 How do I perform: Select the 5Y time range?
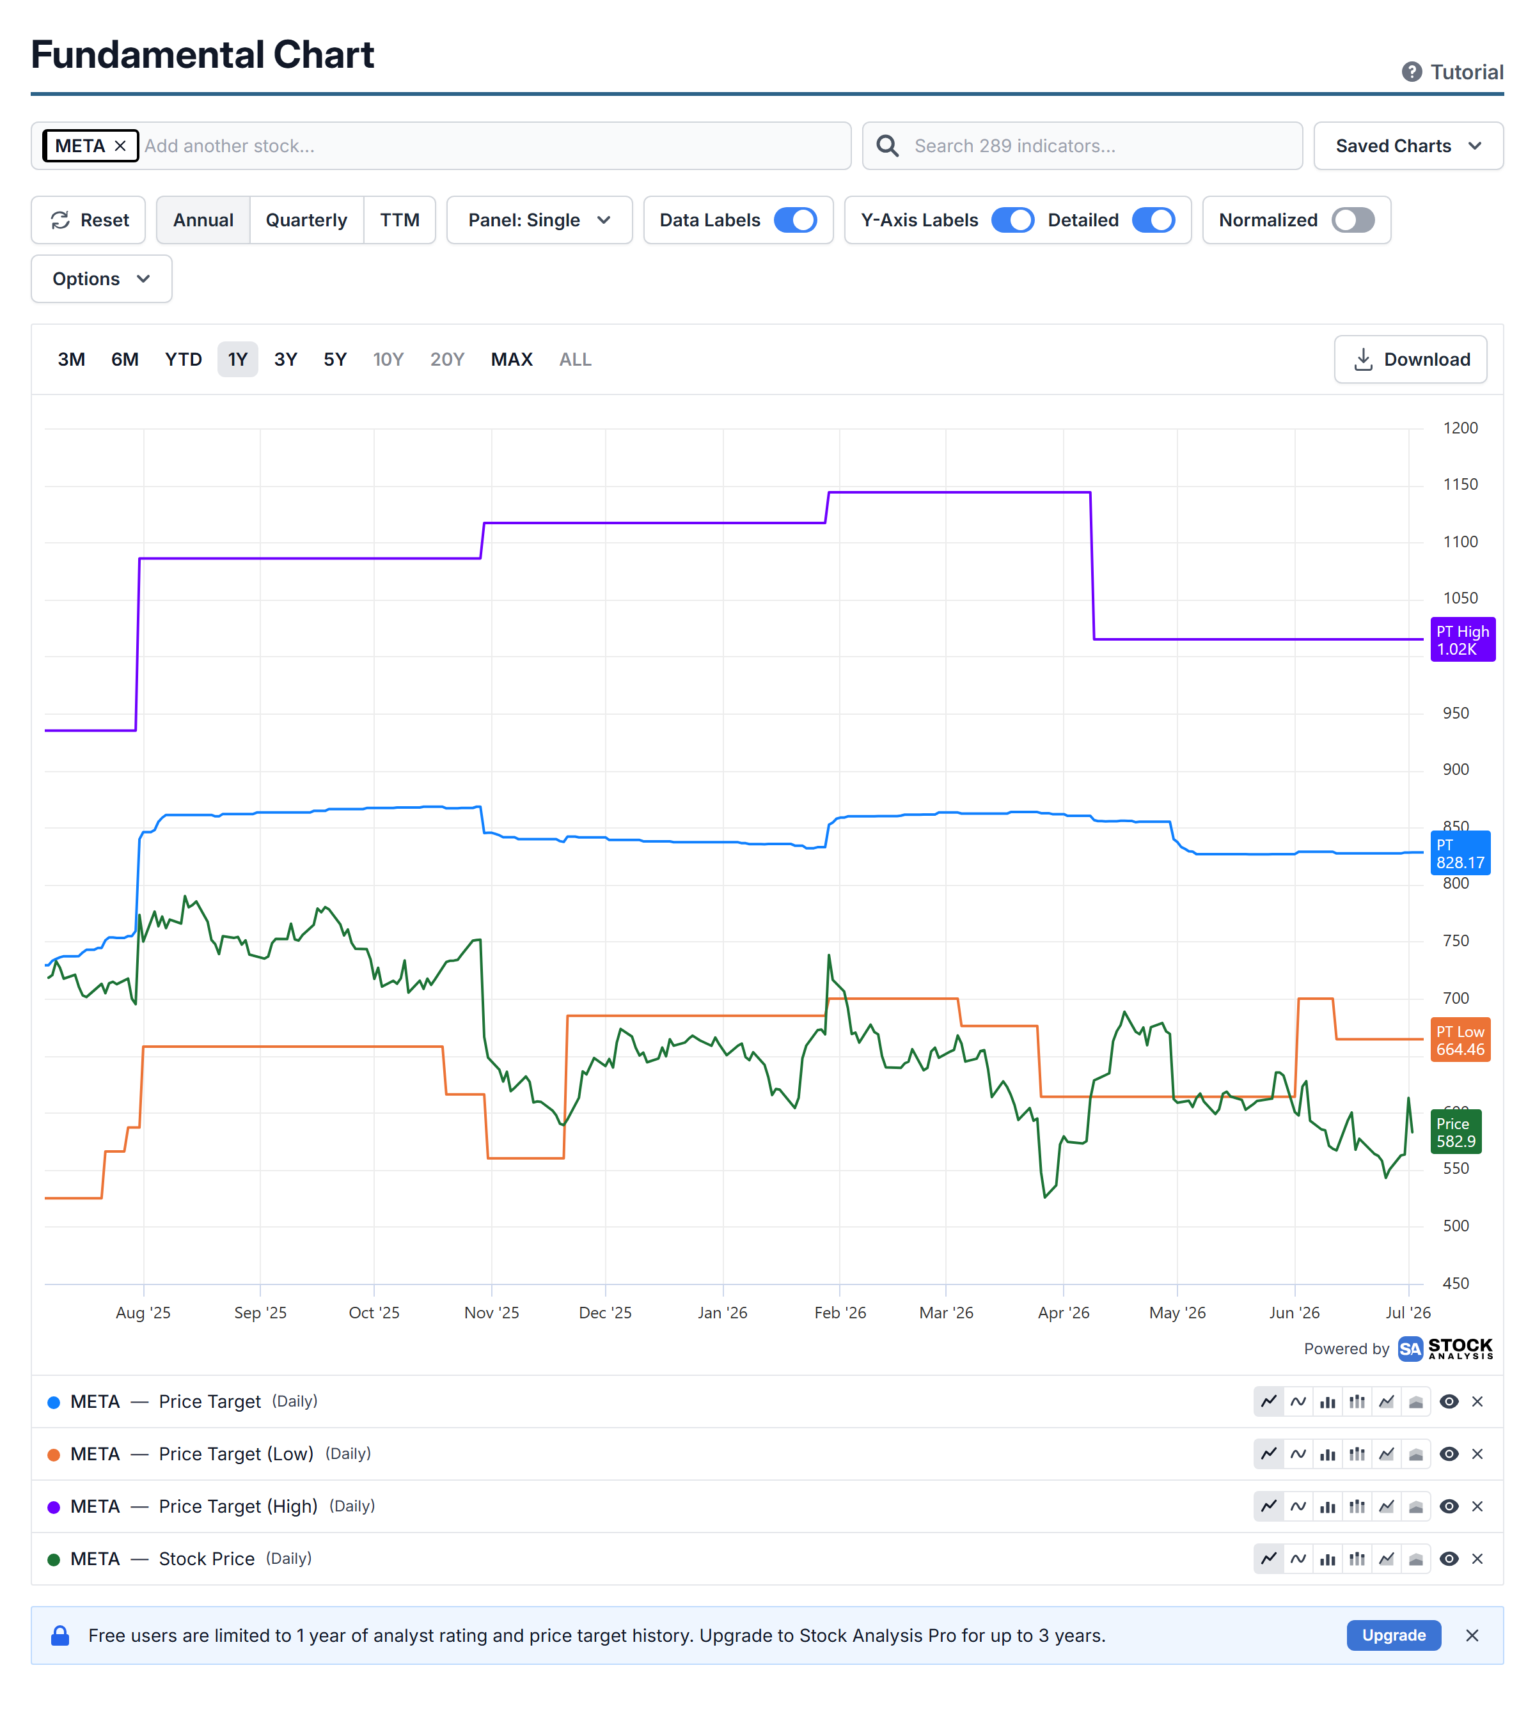335,359
